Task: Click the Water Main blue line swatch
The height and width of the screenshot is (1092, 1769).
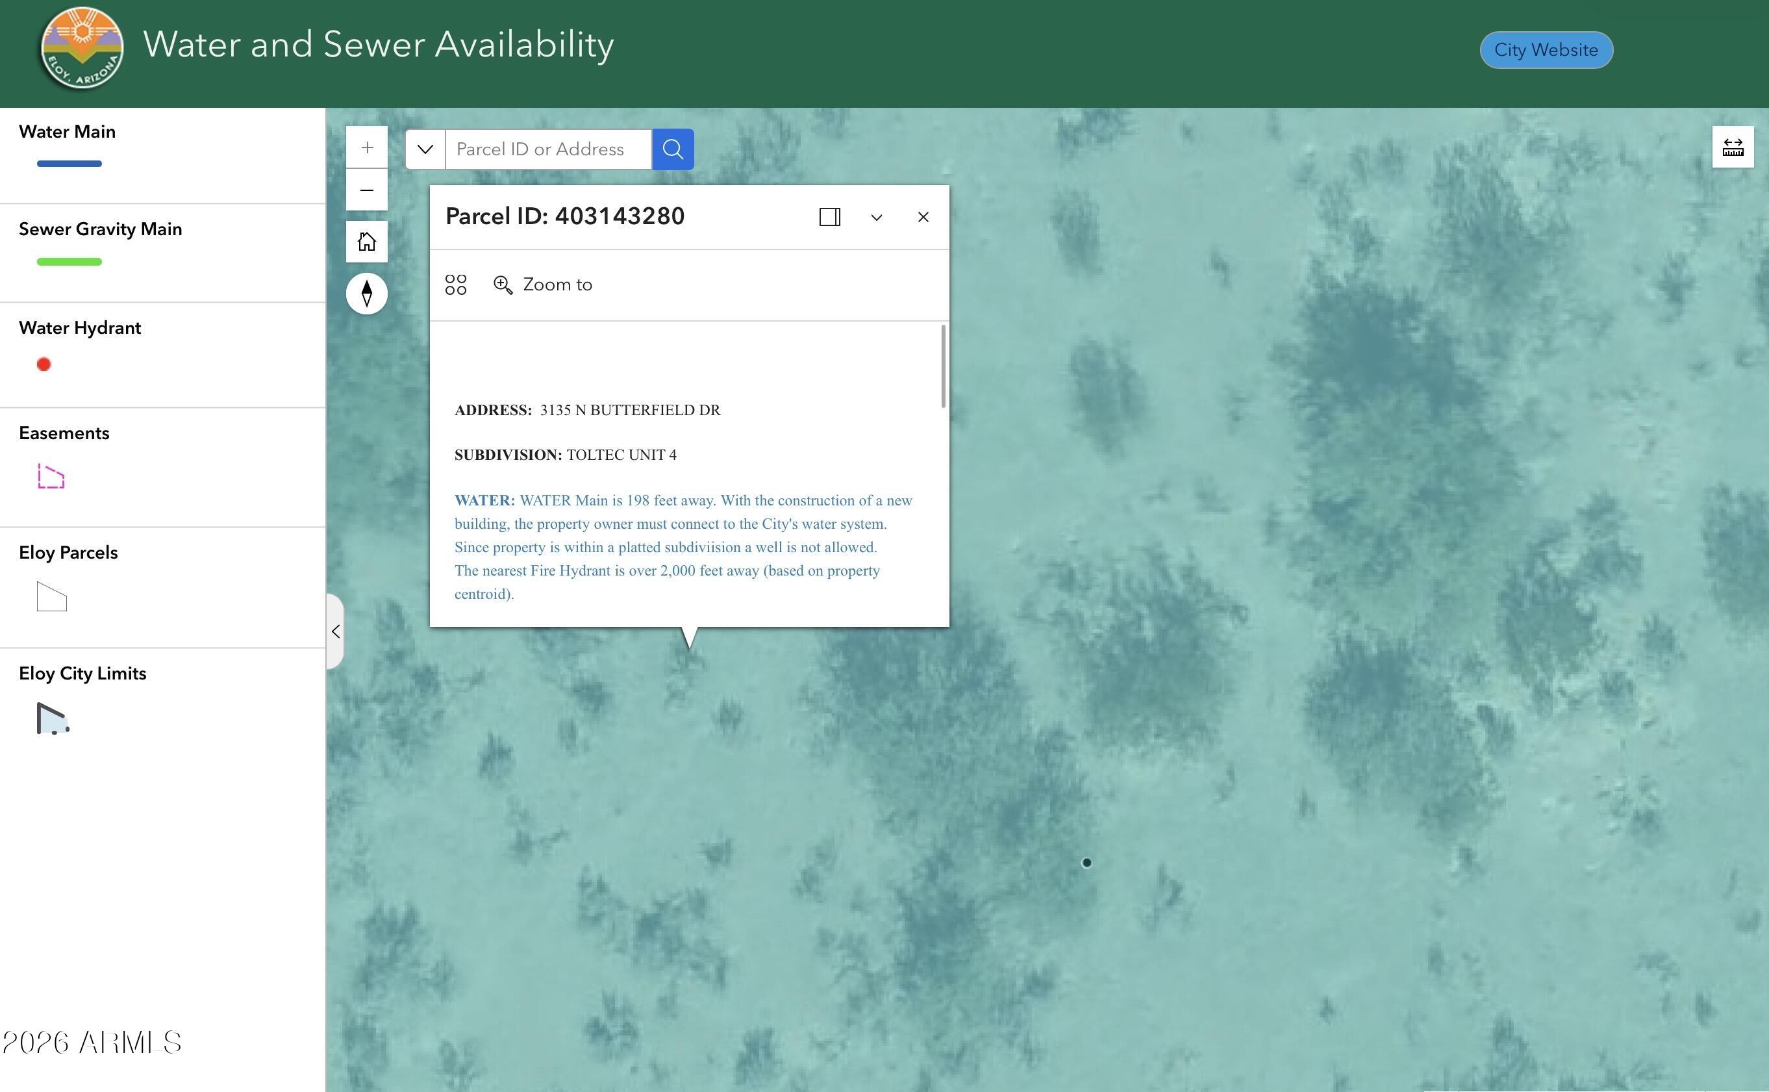Action: (69, 164)
